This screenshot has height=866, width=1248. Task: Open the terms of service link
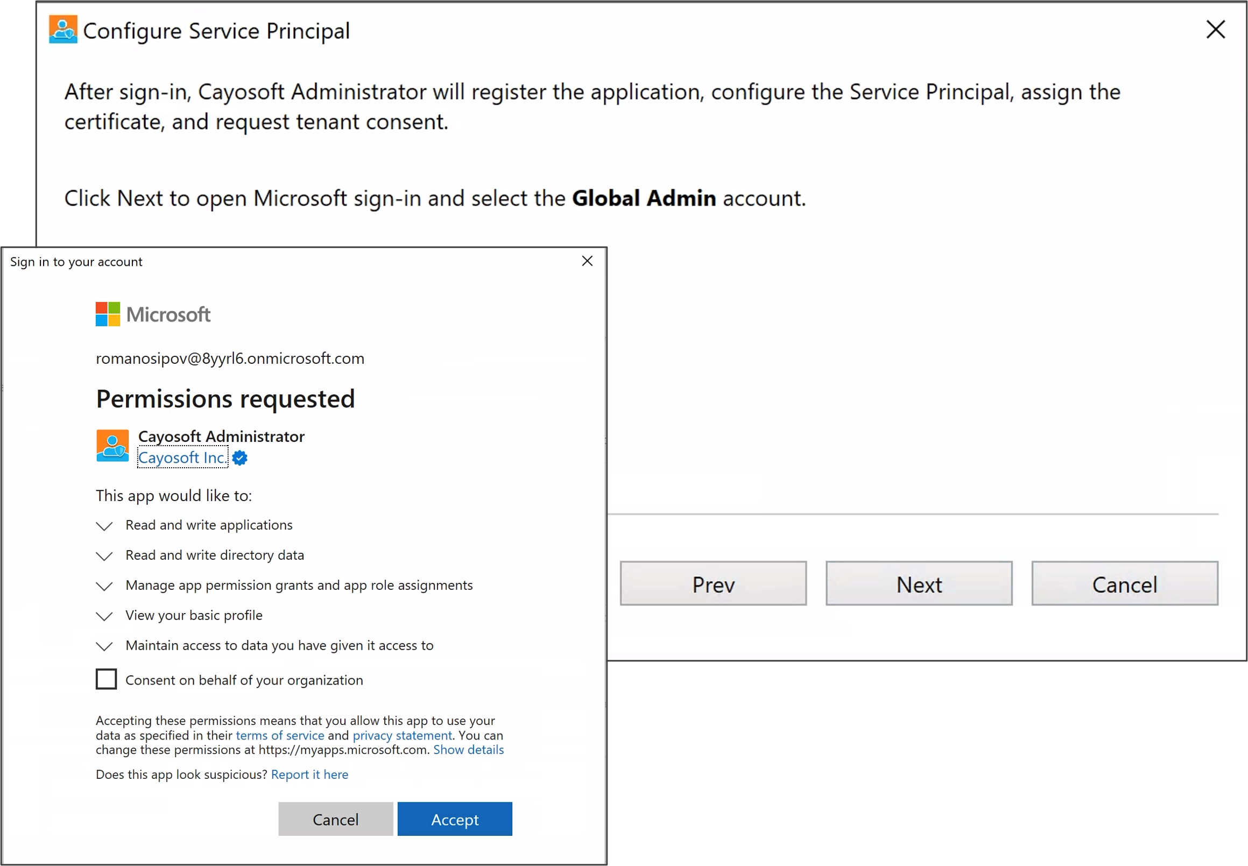pos(280,735)
